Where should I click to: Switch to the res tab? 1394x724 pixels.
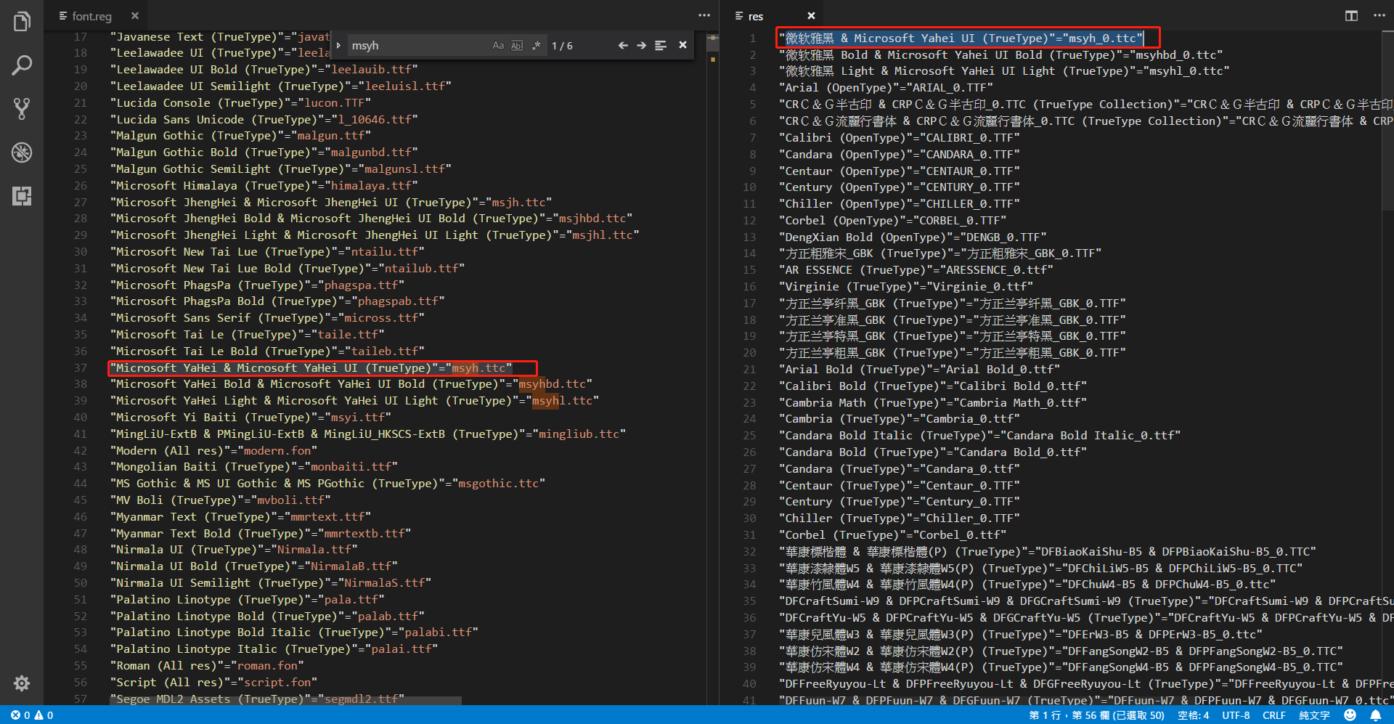pos(756,16)
